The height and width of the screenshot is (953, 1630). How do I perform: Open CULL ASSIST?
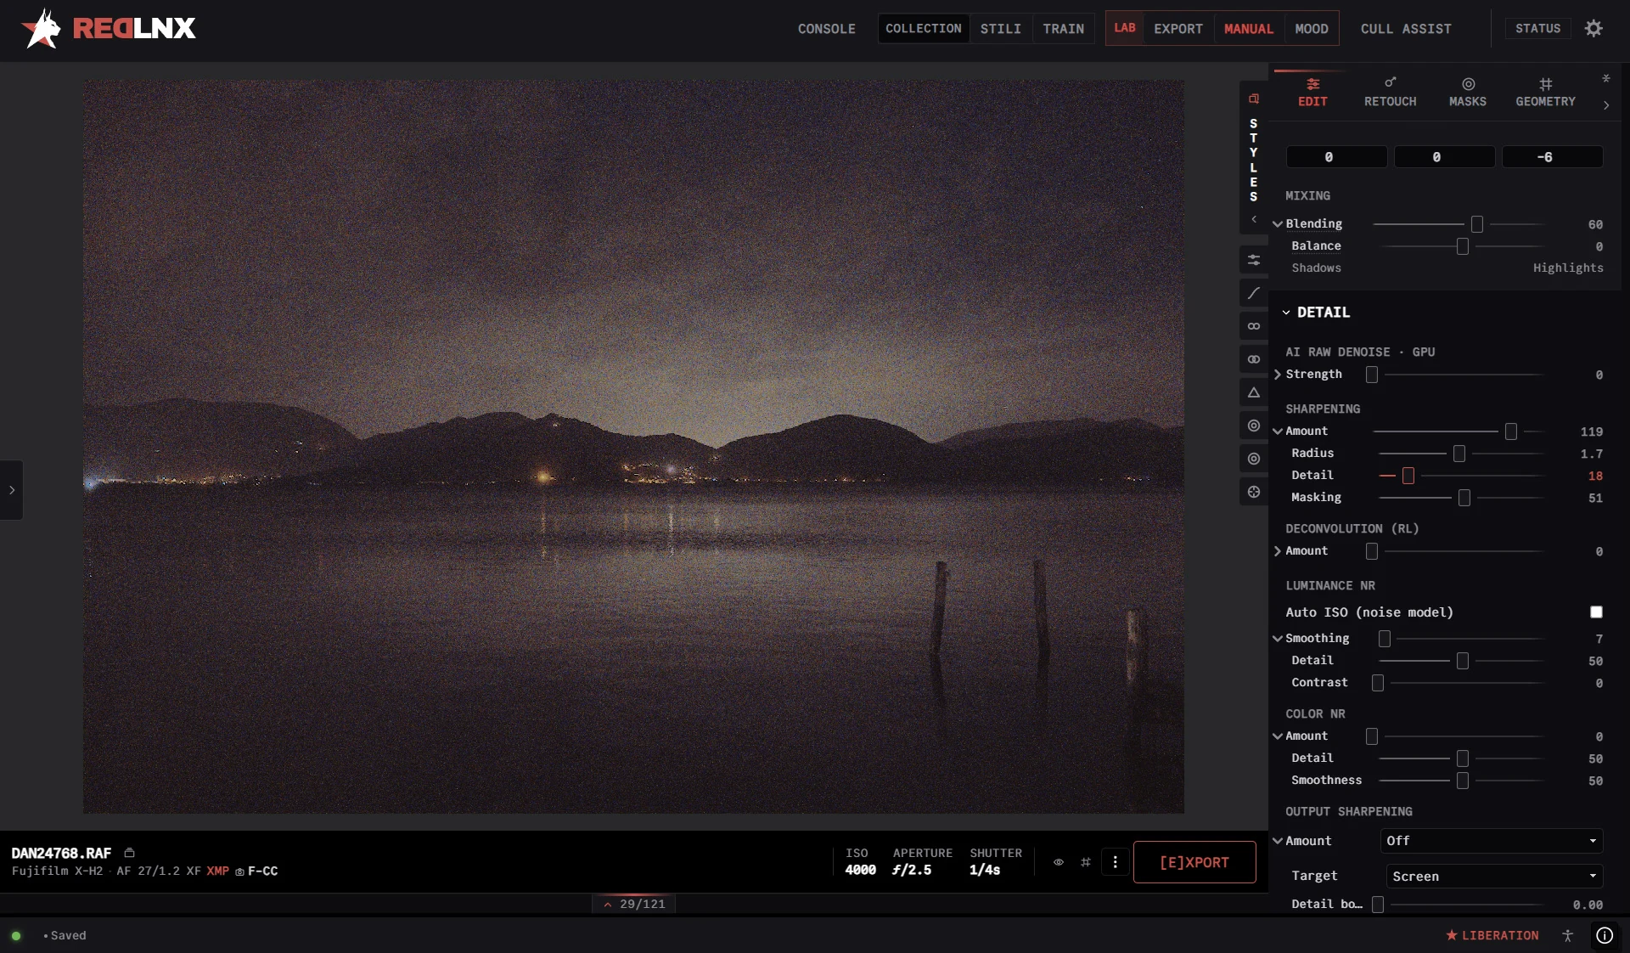click(x=1405, y=28)
